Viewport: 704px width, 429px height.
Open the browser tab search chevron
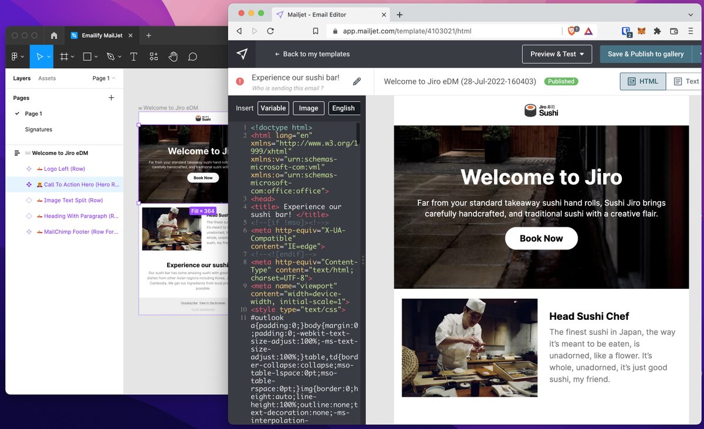(691, 15)
